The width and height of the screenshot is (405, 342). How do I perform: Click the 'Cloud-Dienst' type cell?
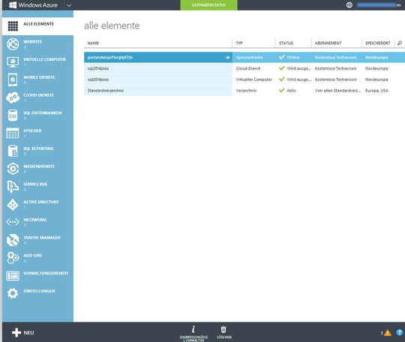248,68
